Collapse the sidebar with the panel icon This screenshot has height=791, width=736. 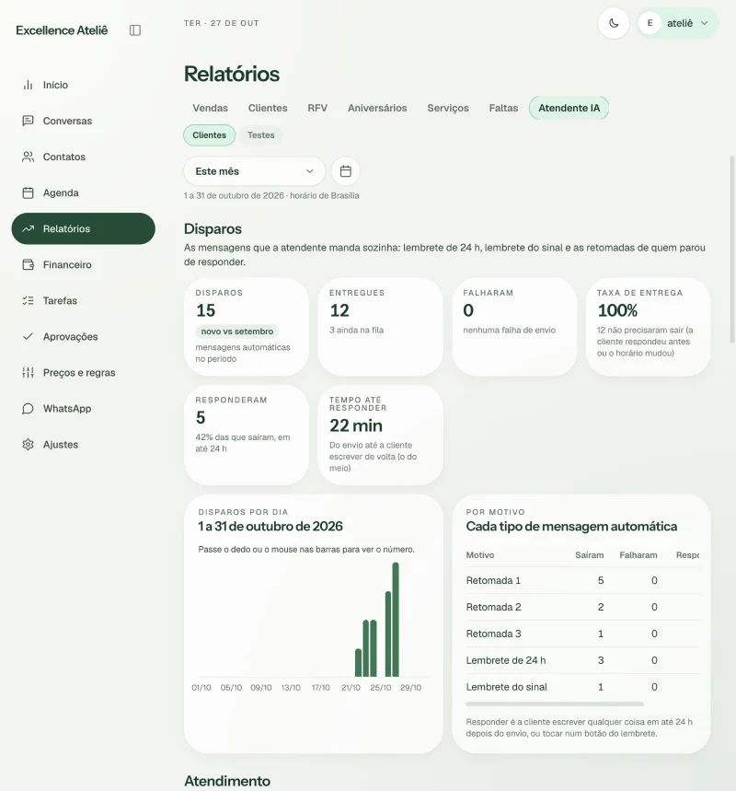135,30
